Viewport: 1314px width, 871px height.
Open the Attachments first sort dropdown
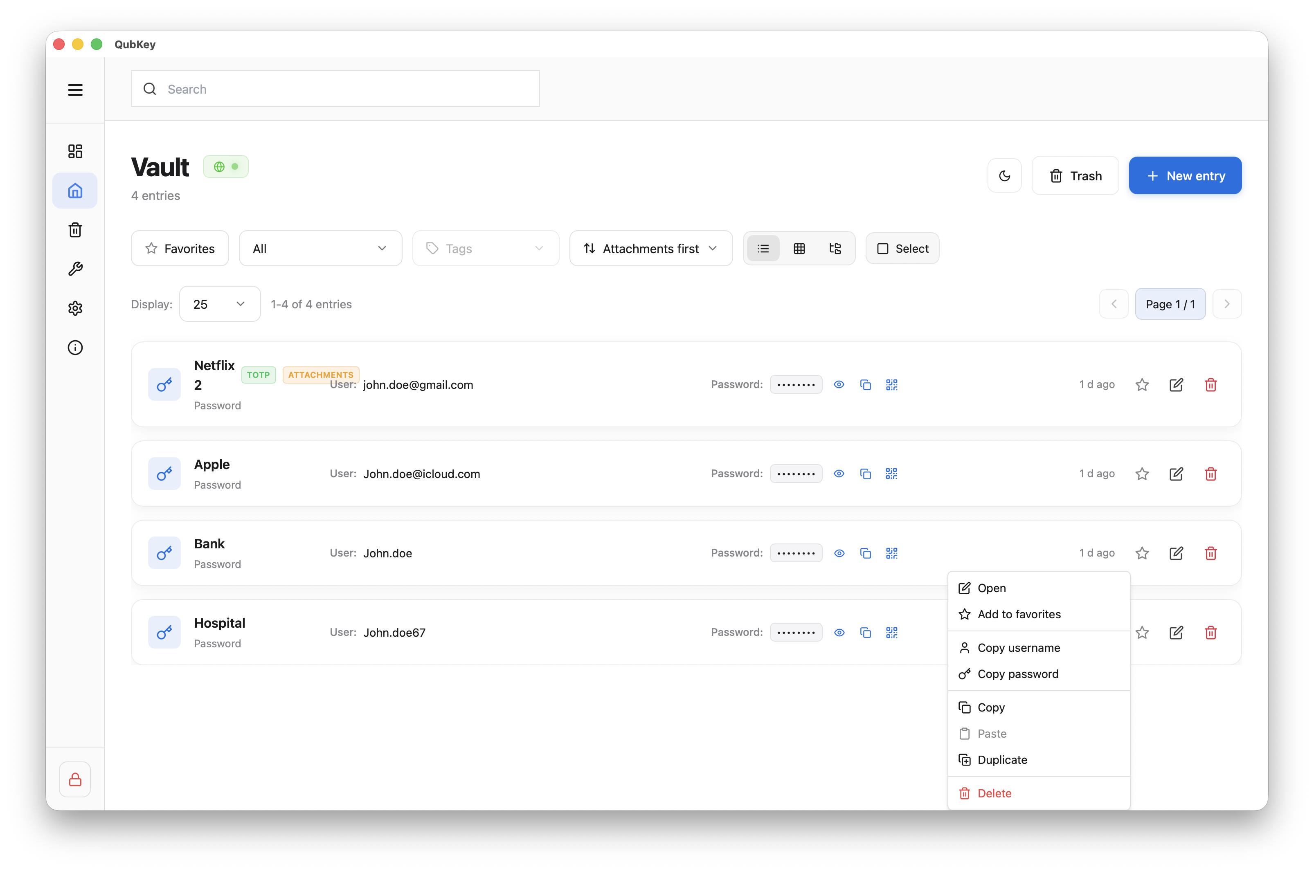(651, 248)
